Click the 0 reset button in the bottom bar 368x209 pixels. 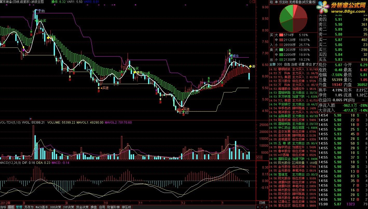pyautogui.click(x=266, y=207)
